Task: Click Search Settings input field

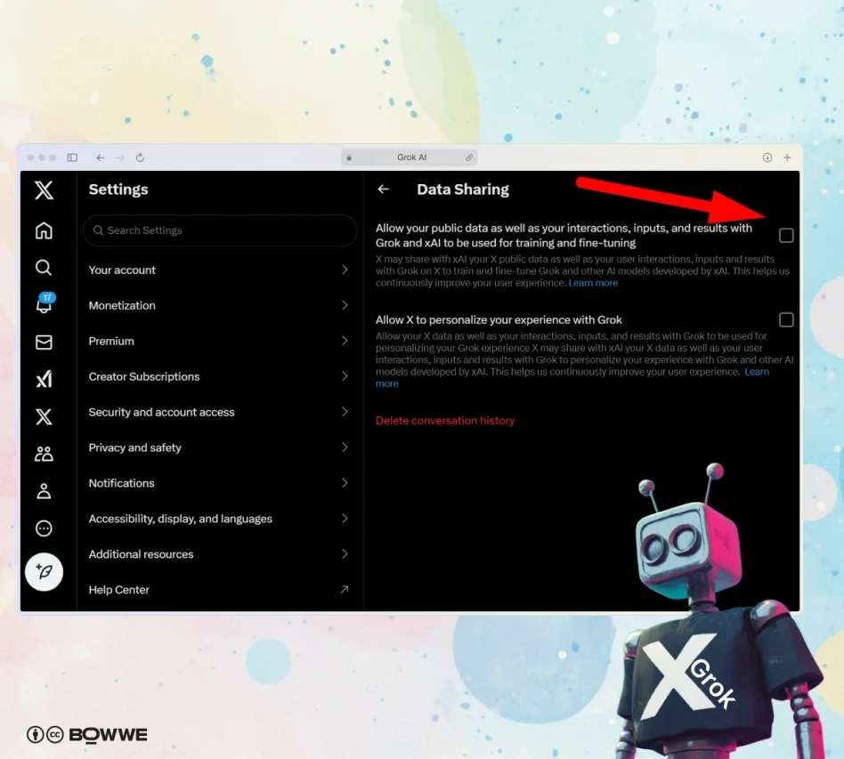Action: pos(220,230)
